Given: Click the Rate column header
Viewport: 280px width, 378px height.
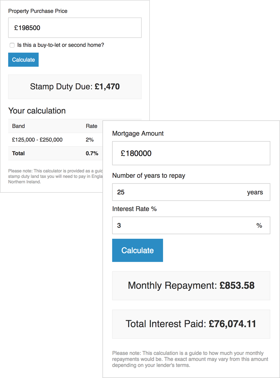Looking at the screenshot, I should (x=91, y=126).
